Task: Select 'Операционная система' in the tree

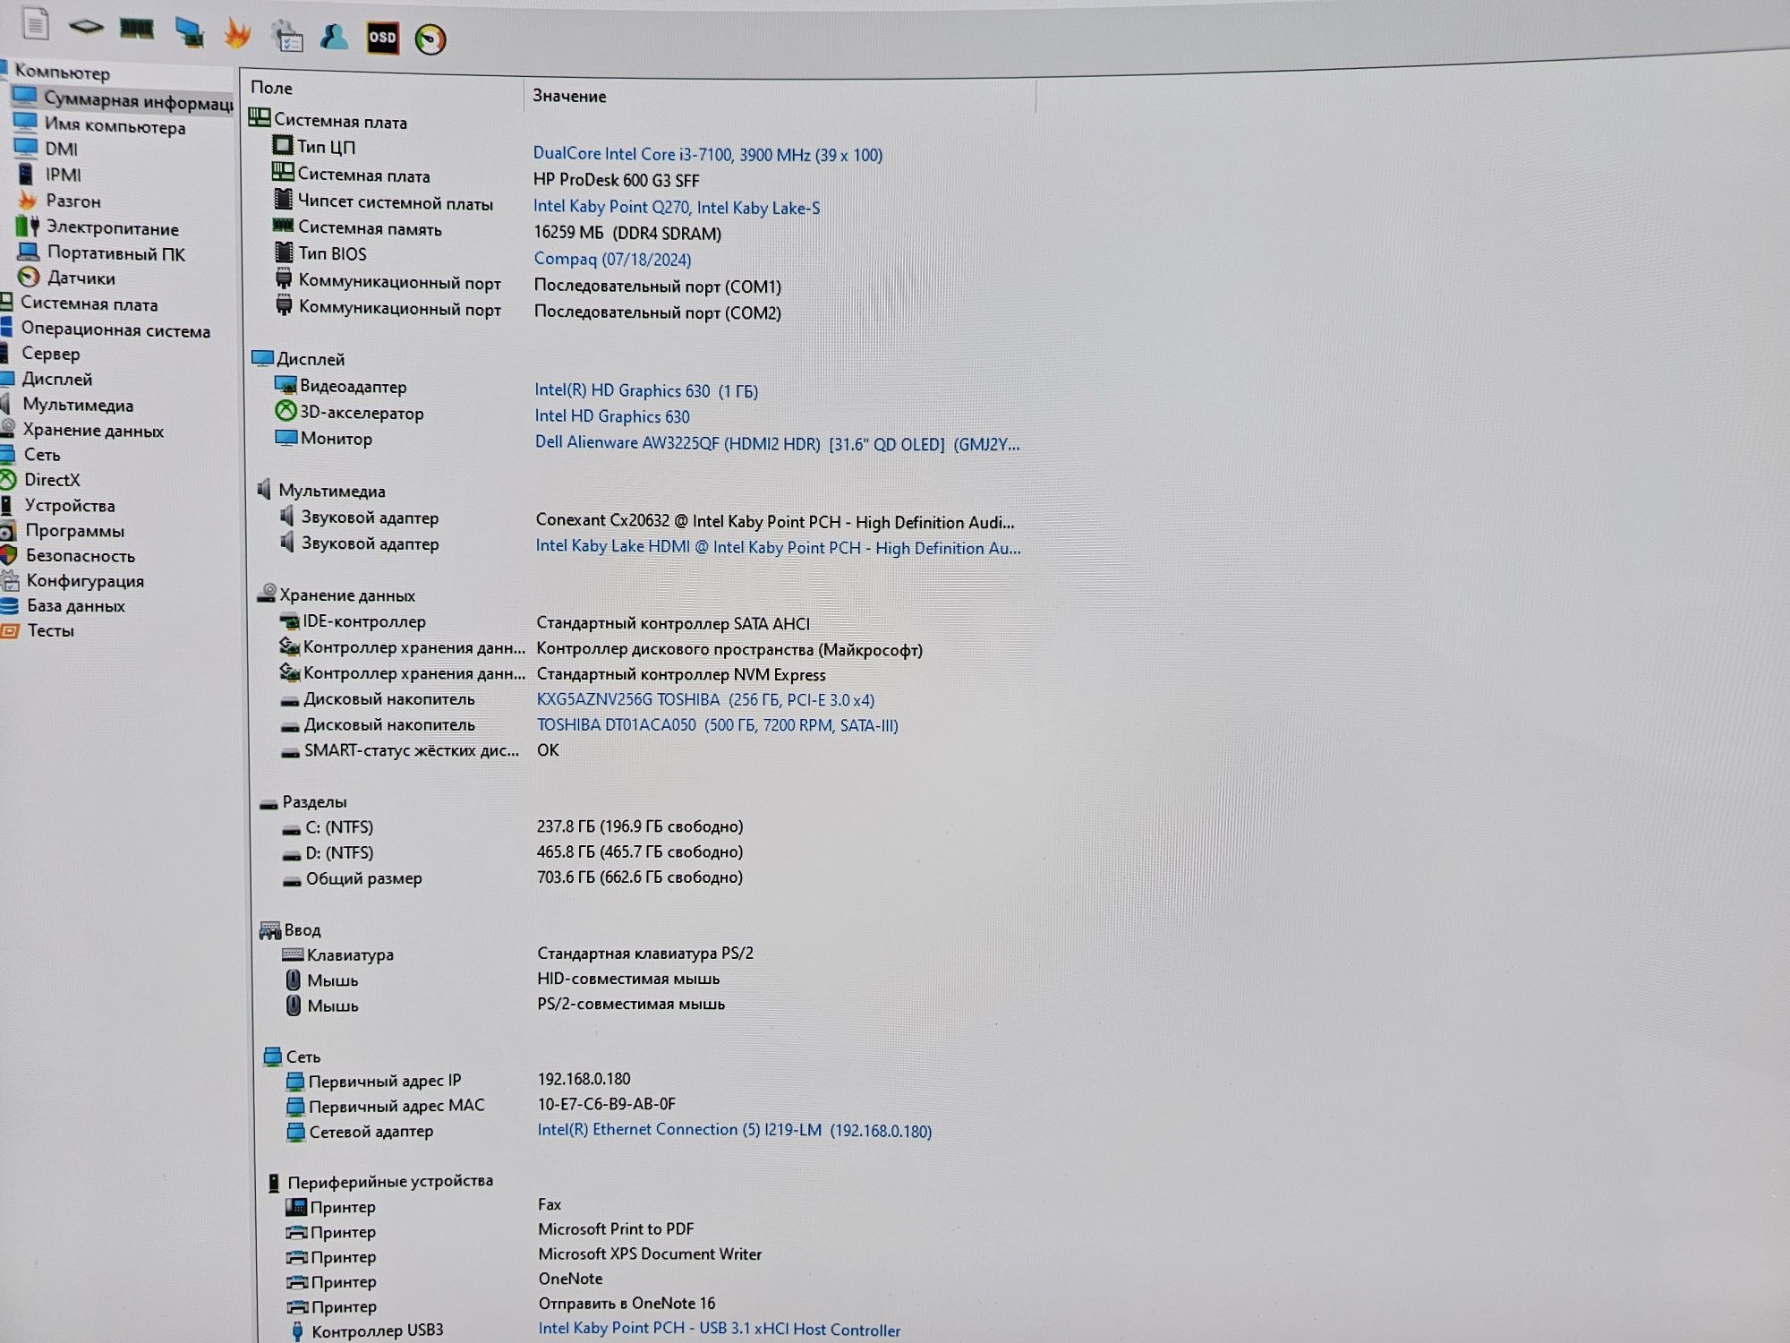Action: pos(115,329)
